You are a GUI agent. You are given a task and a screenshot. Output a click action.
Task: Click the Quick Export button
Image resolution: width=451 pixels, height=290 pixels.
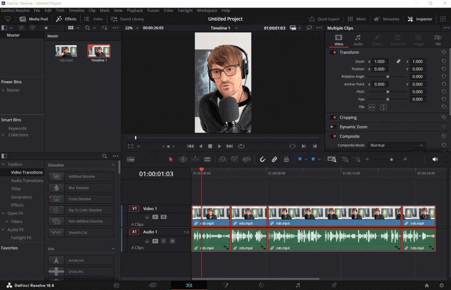coord(324,19)
